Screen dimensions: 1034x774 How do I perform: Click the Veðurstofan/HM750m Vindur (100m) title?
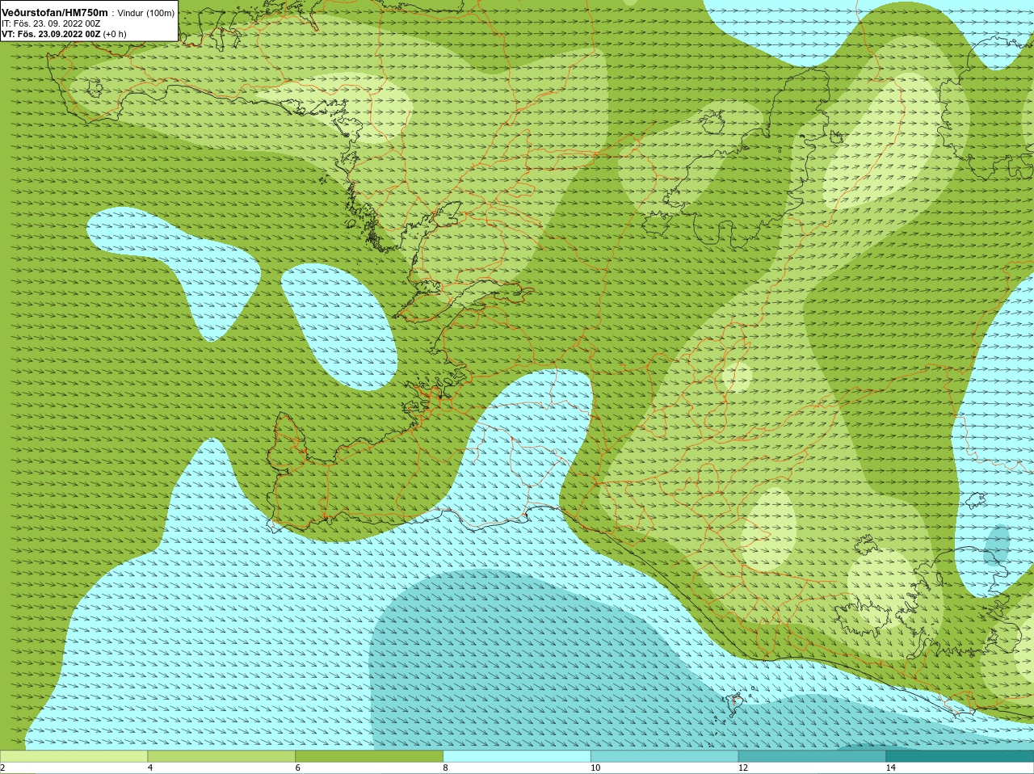tap(88, 12)
